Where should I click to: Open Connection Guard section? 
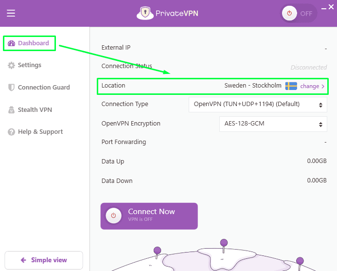pos(39,87)
